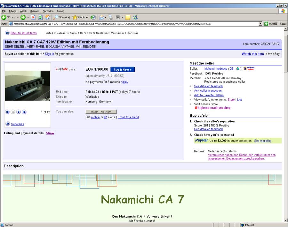Click the green Forward arrow icon
The width and height of the screenshot is (288, 230).
[23, 18]
